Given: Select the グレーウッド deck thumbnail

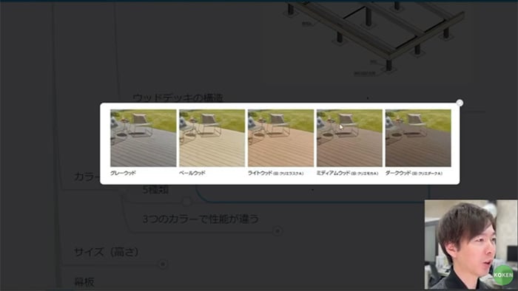Looking at the screenshot, I should point(144,138).
